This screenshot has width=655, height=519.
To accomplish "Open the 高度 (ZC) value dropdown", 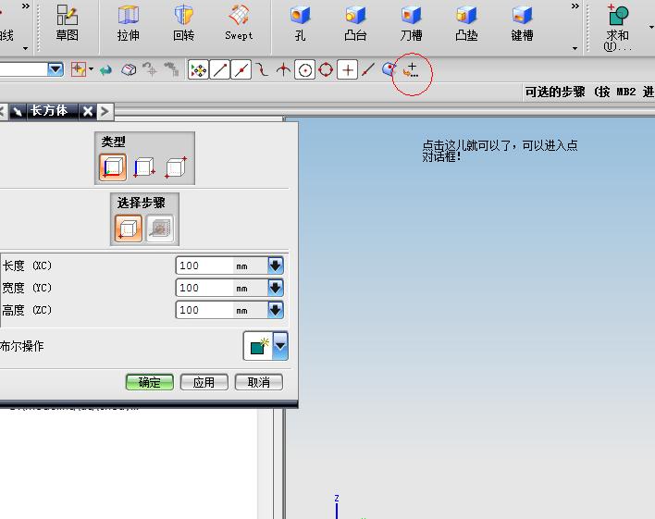I will (x=276, y=310).
